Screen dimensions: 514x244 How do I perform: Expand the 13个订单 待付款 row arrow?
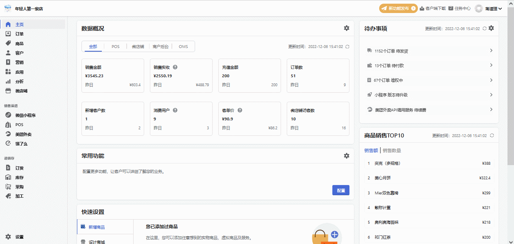click(491, 65)
